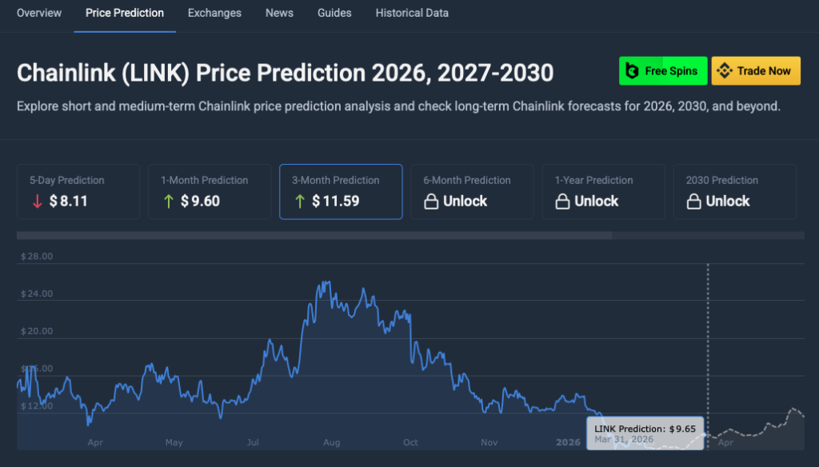Open the Guides tab
This screenshot has width=819, height=467.
(x=334, y=13)
